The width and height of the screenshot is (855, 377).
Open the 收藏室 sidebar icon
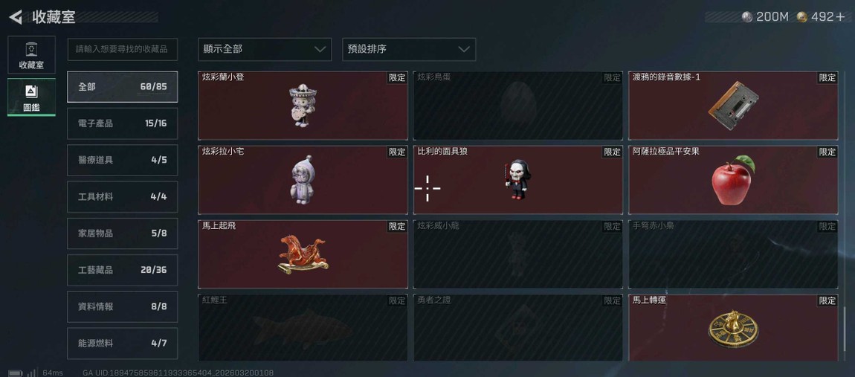31,54
